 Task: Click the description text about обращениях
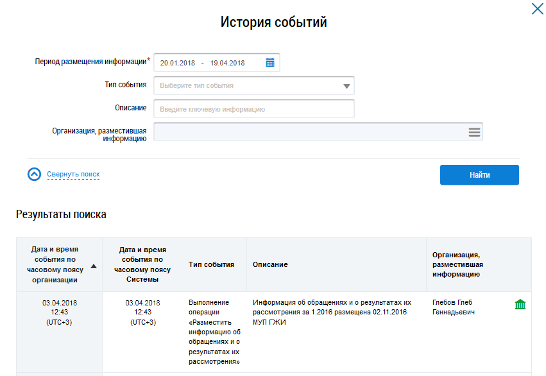pyautogui.click(x=332, y=312)
